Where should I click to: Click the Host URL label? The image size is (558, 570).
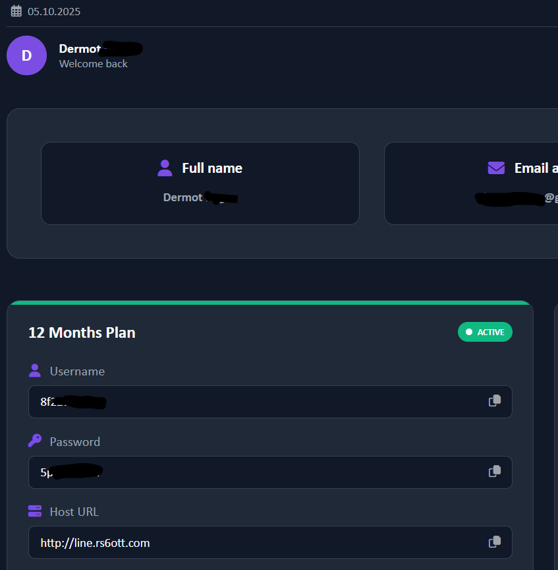(x=74, y=512)
